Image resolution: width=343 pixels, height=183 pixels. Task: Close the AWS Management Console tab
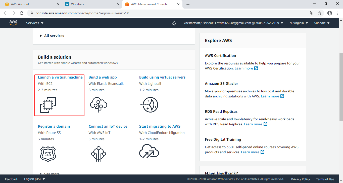click(x=178, y=4)
